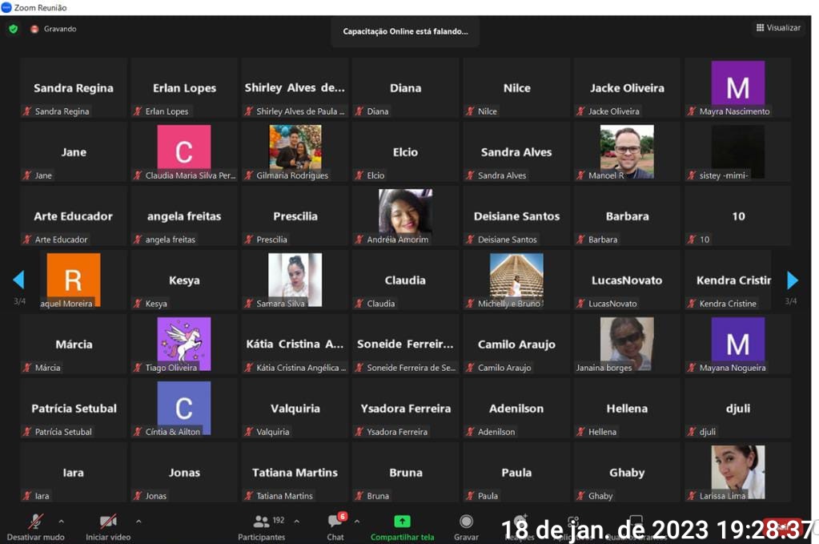The image size is (819, 544).
Task: Open the Chat panel icon
Action: 335,522
